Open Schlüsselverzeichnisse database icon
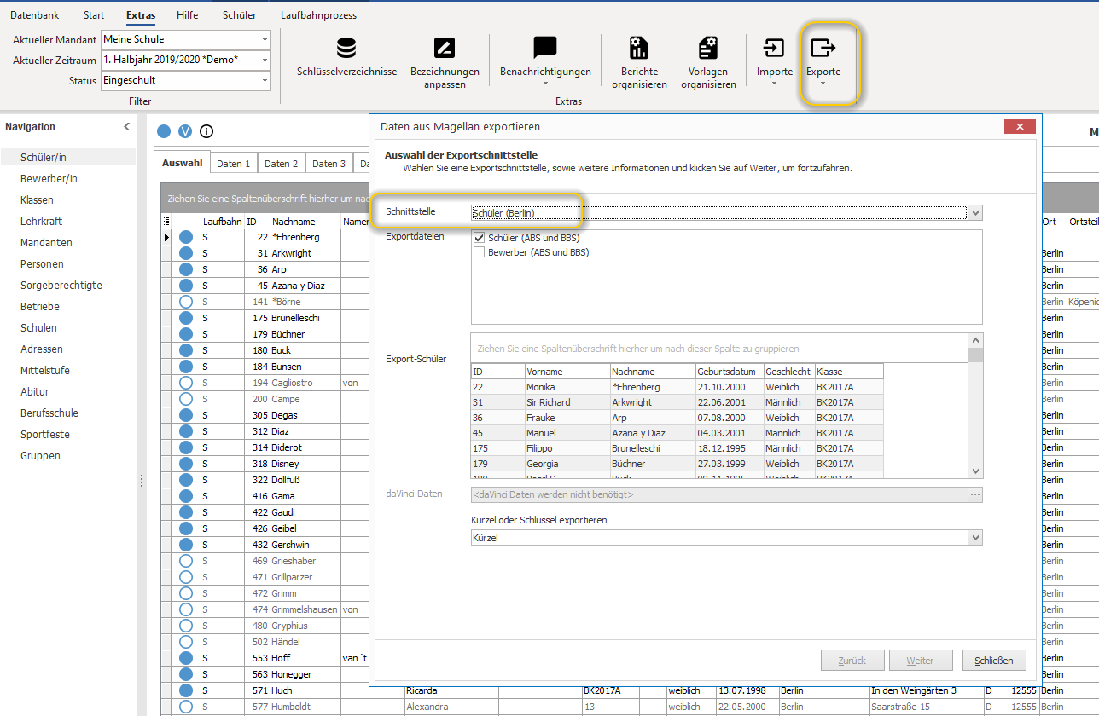 [346, 48]
